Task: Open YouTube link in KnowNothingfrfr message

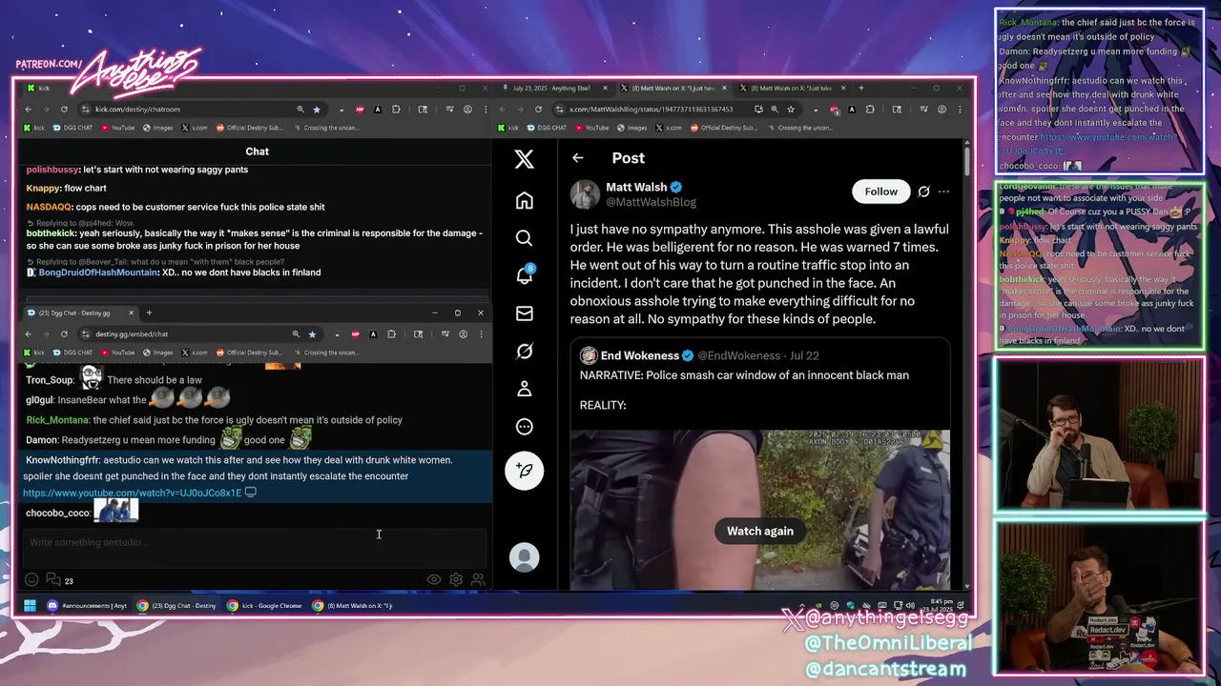Action: [133, 493]
